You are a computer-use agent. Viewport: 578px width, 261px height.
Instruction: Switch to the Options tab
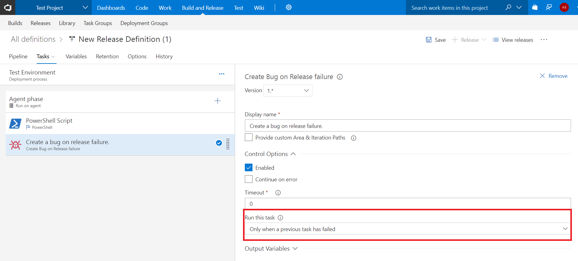coord(137,56)
